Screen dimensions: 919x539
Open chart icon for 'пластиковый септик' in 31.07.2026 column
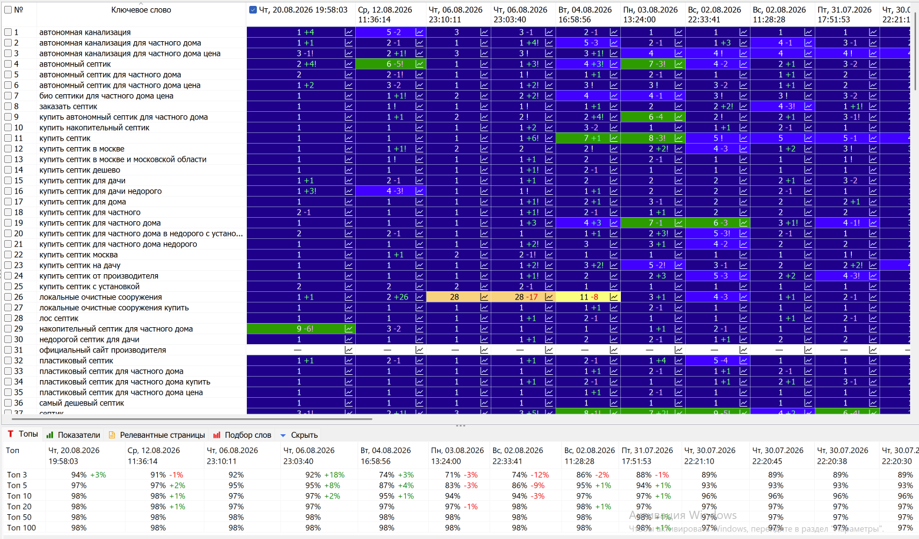(873, 361)
